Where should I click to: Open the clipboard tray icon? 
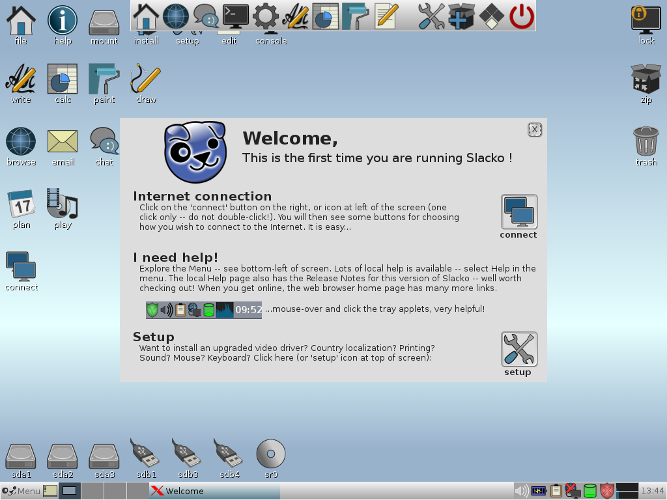556,491
